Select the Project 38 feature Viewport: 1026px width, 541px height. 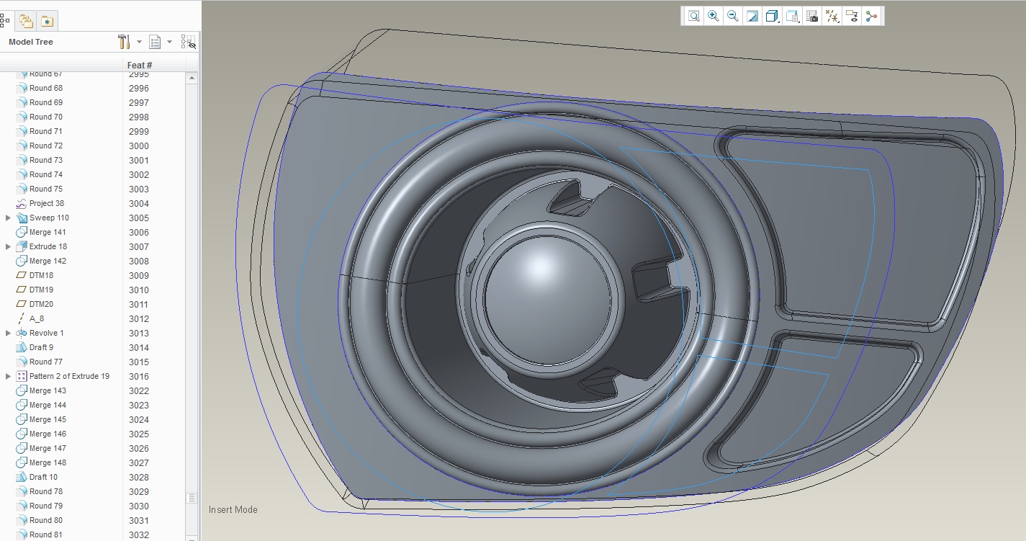(47, 203)
